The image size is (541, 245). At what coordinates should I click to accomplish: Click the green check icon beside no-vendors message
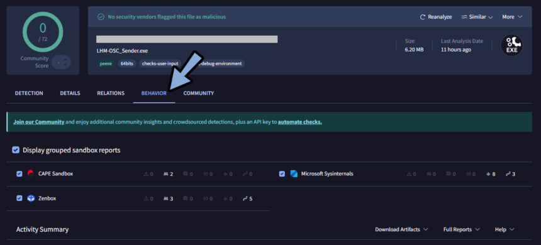(101, 16)
